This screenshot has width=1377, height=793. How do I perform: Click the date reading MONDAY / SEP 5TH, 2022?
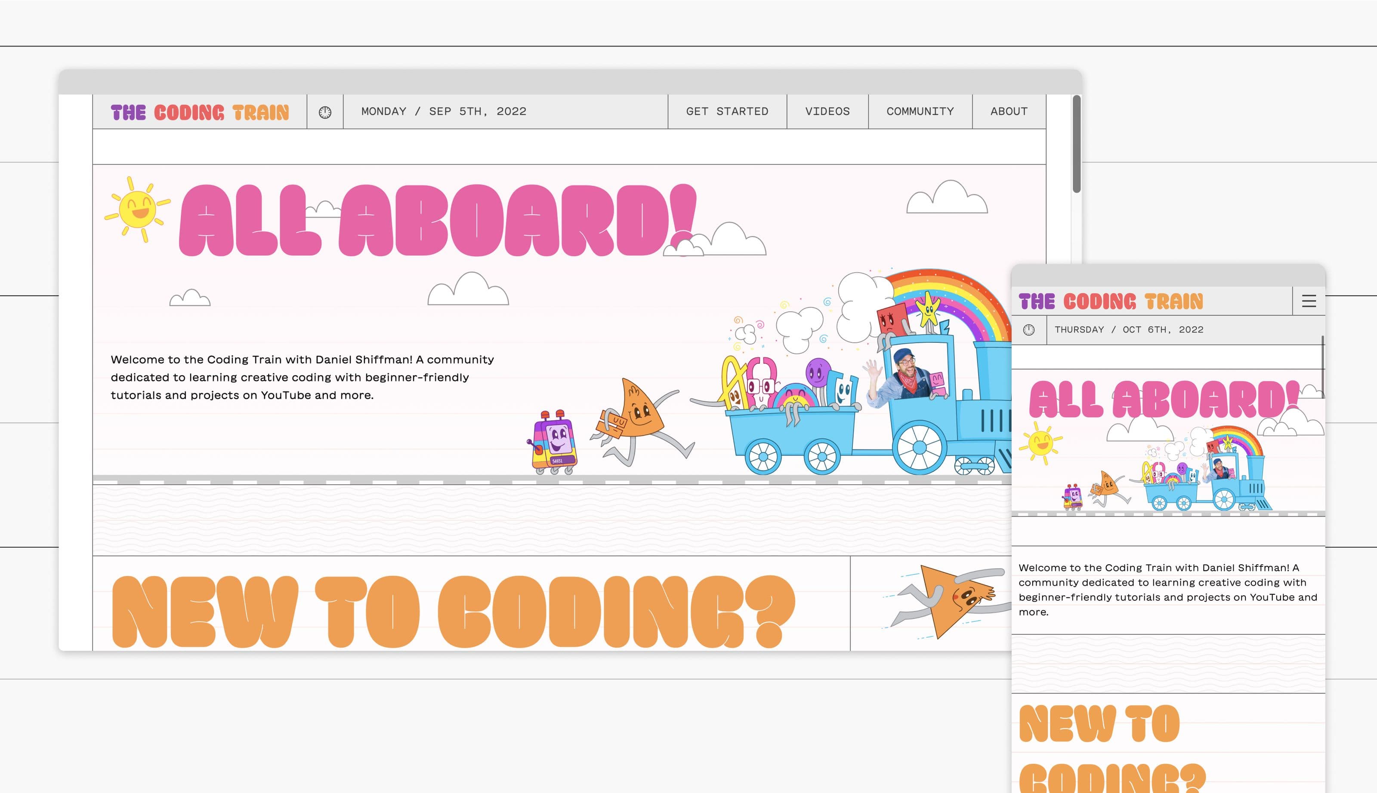point(444,111)
